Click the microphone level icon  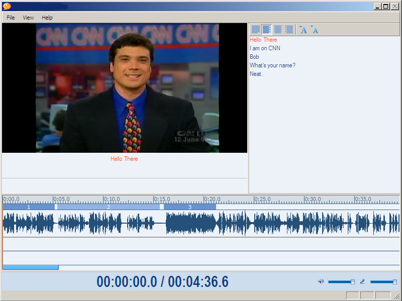coord(362,281)
